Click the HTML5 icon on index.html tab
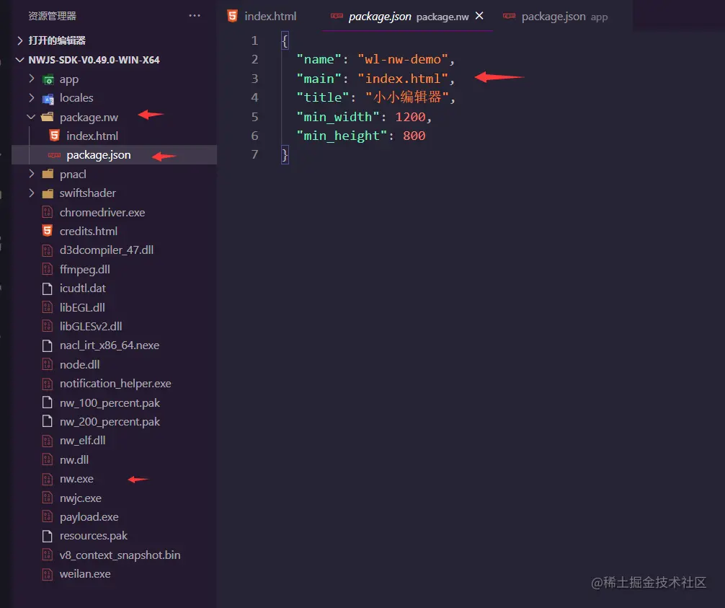Image resolution: width=725 pixels, height=608 pixels. 233,16
